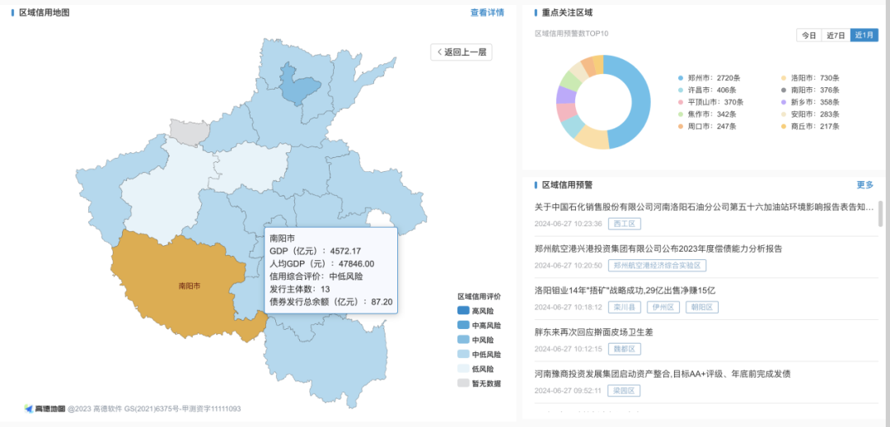Open 查看详情 link for the credit map

487,12
